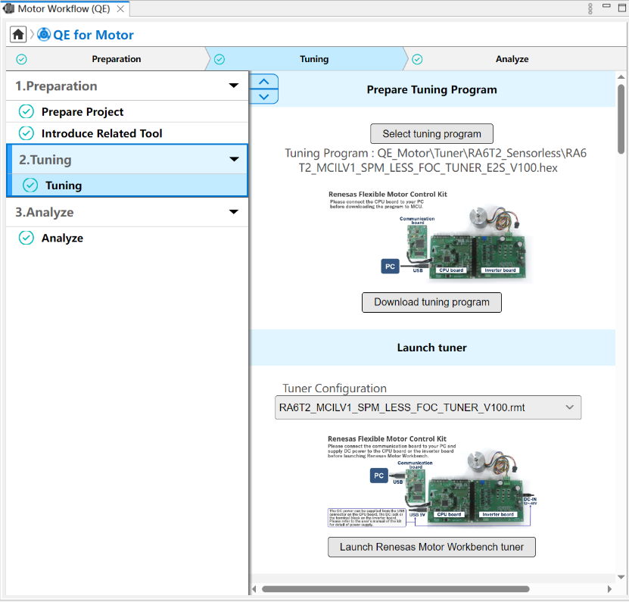Click the Home icon in breadcrumb

[x=18, y=35]
